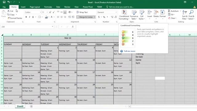This screenshot has width=197, height=111.
Task: Open the AutoSum dropdown arrow
Action: (x=180, y=11)
